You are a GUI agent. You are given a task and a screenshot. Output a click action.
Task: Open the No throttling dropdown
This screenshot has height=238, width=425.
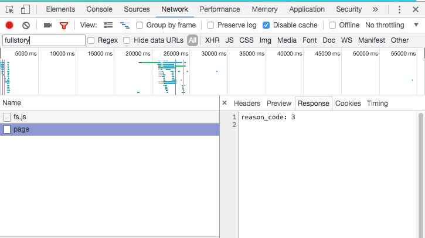(391, 25)
